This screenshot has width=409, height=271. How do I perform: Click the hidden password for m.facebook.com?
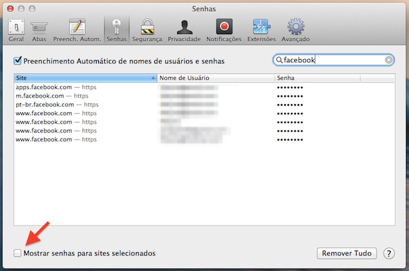point(290,96)
